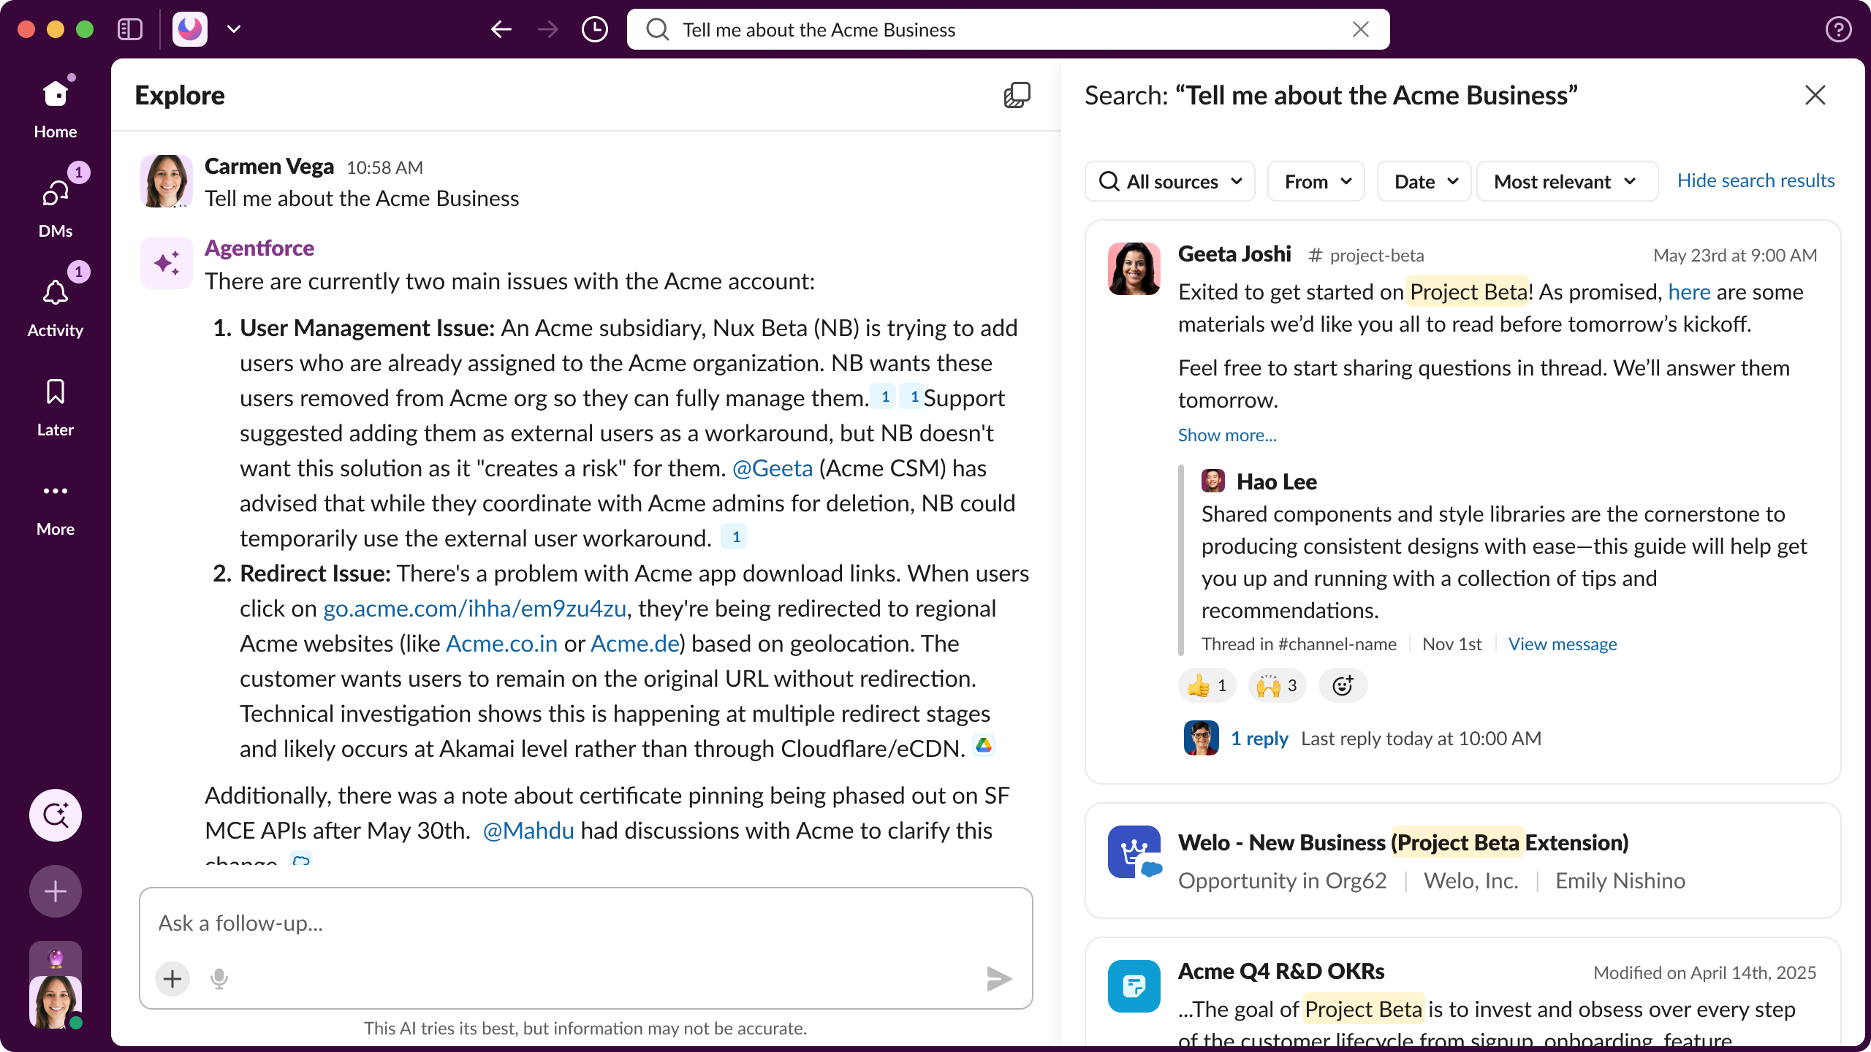Expand the workspace switcher chevron
Image resolution: width=1871 pixels, height=1052 pixels.
click(x=234, y=29)
